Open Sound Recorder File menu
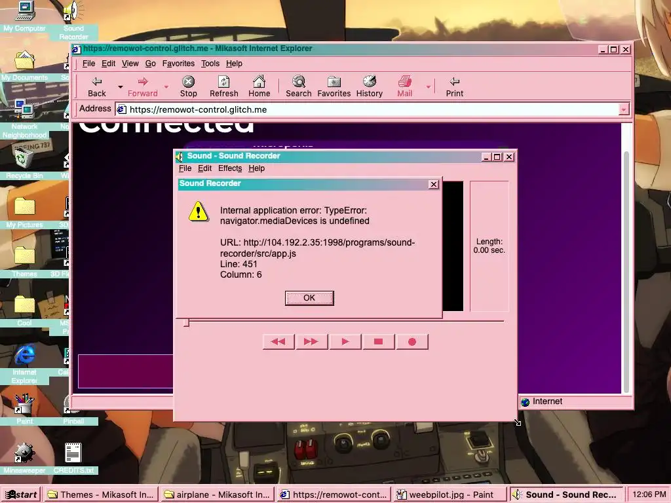This screenshot has width=671, height=503. pos(185,168)
